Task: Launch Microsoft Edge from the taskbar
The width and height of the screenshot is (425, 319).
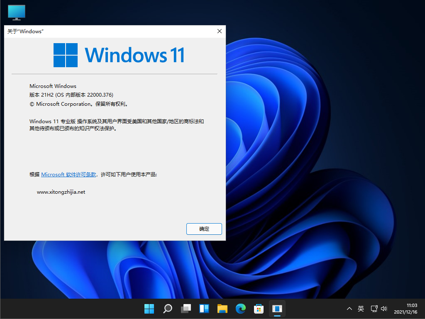Action: (241, 309)
